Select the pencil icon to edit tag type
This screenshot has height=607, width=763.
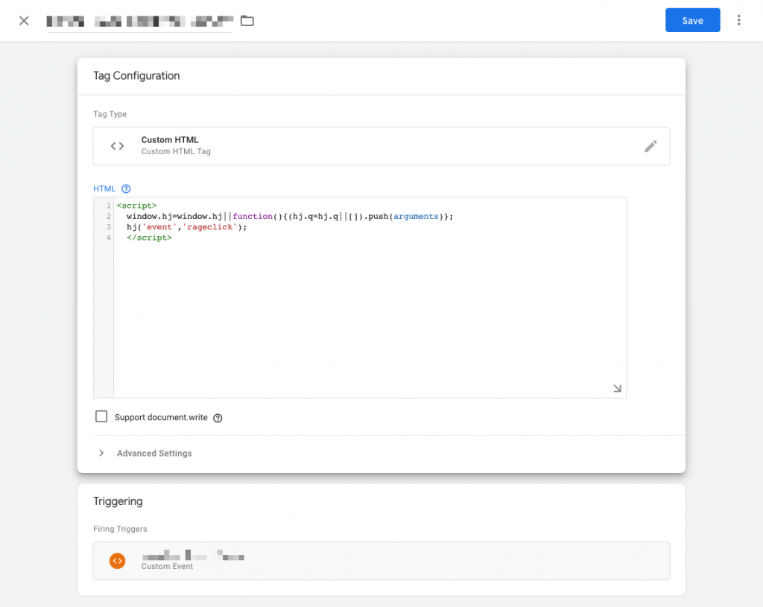pos(650,146)
